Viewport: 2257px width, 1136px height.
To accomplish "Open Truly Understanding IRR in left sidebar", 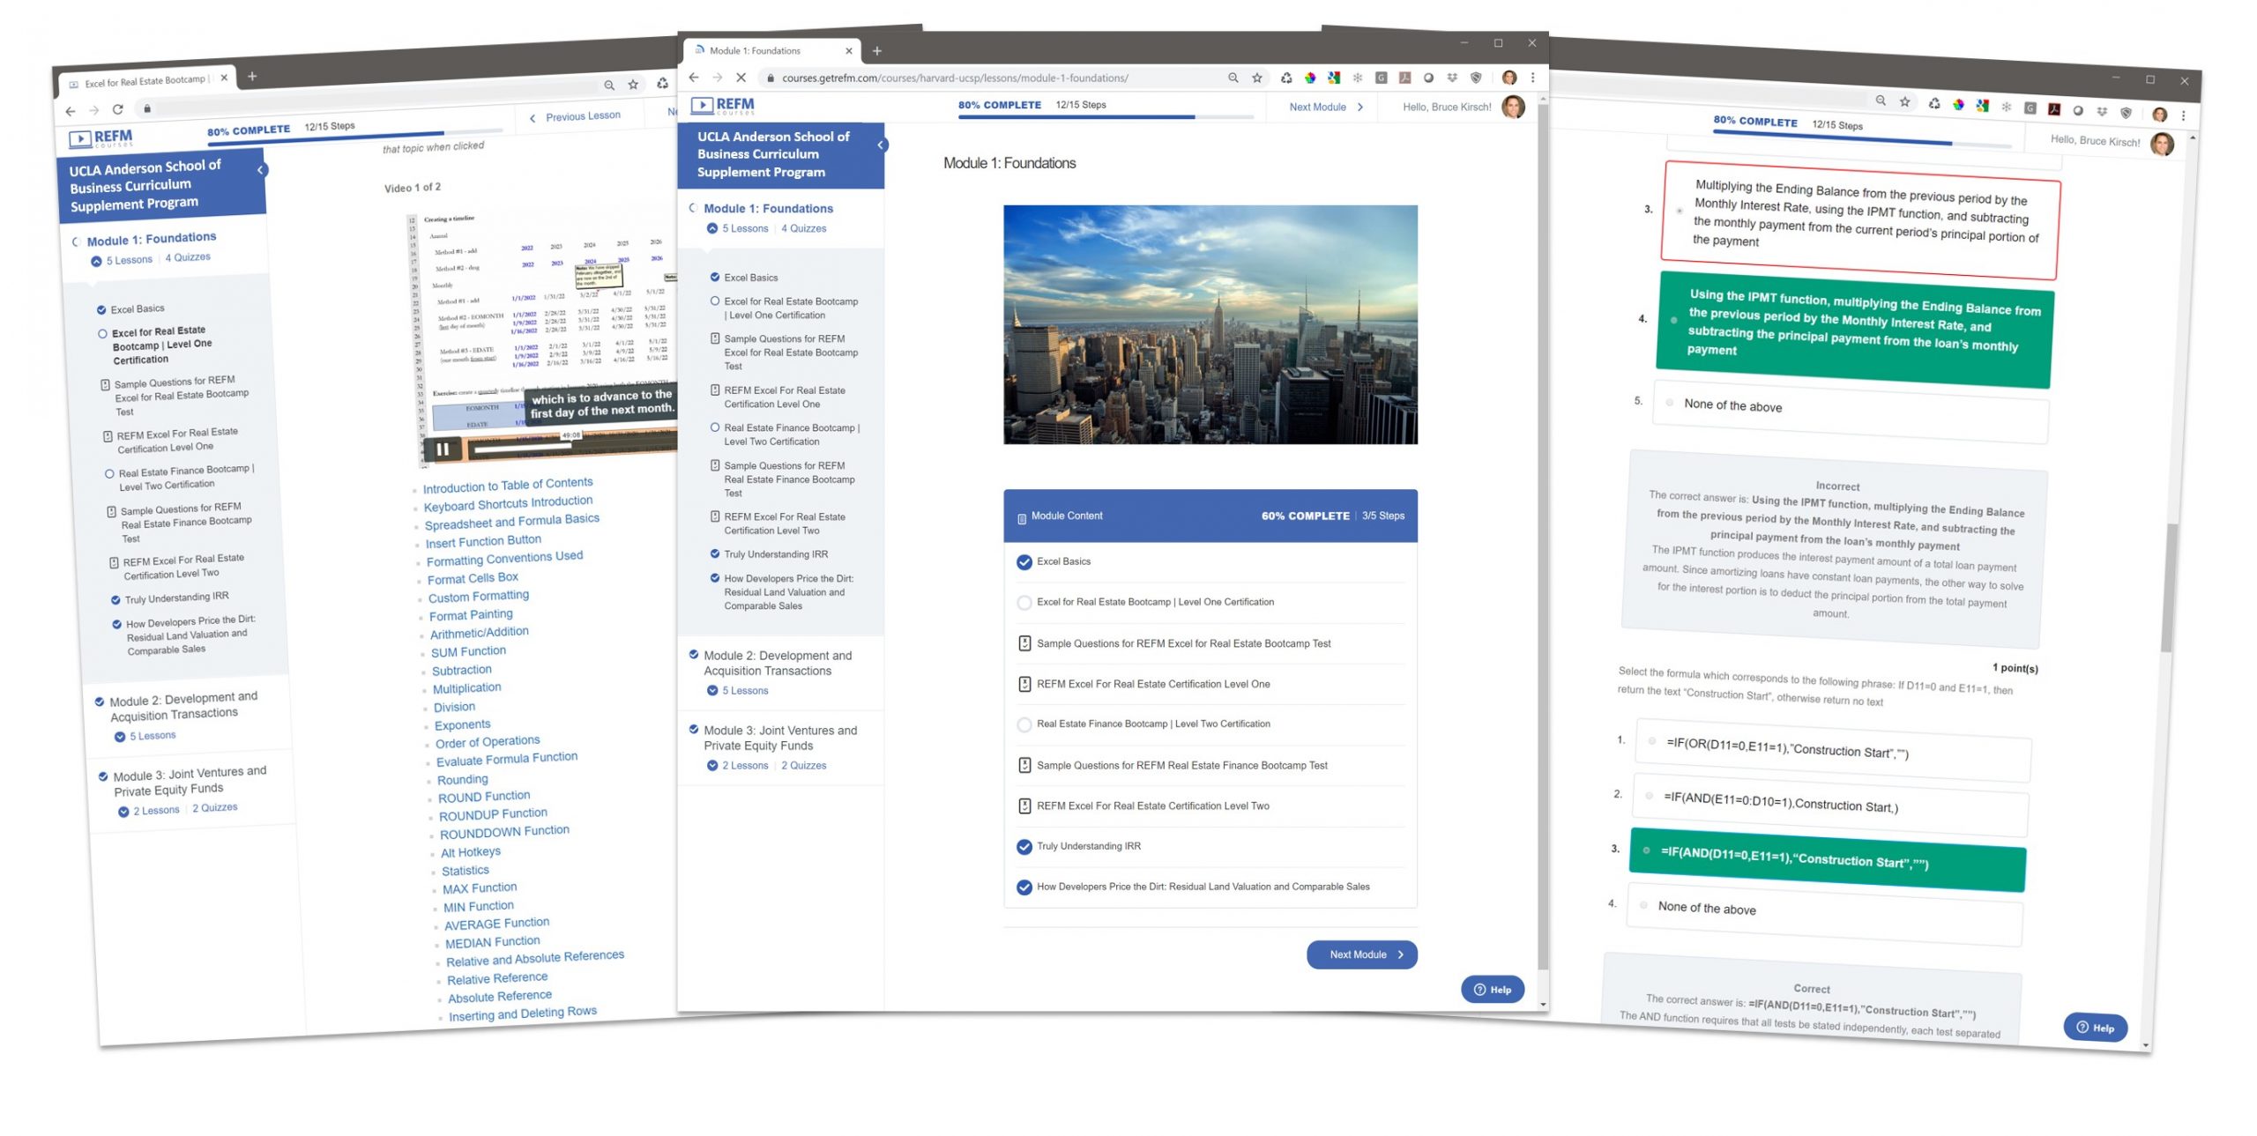I will (x=176, y=598).
